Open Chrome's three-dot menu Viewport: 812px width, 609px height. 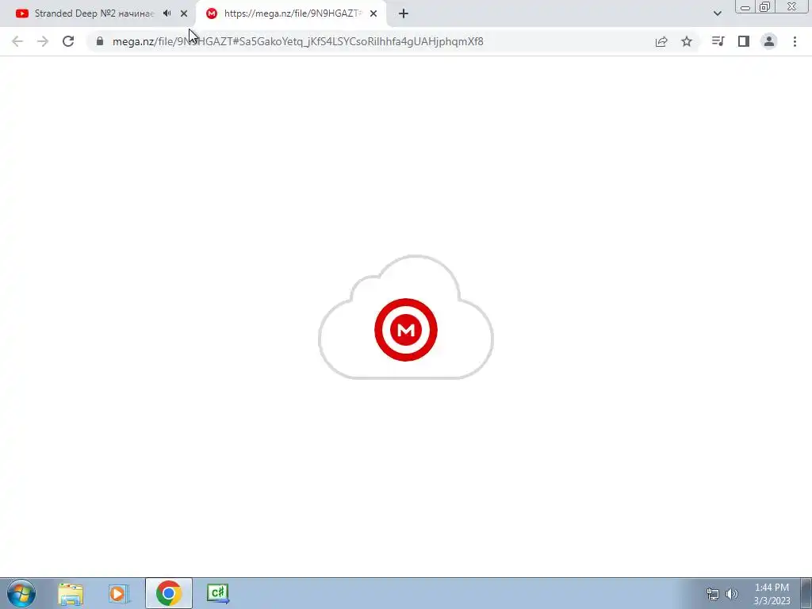(x=795, y=41)
